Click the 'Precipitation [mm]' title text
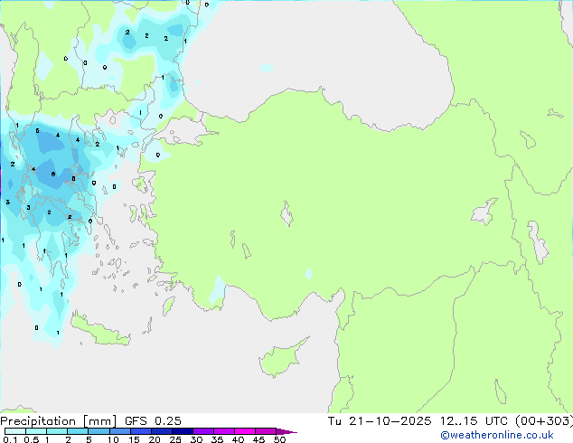The image size is (573, 443). (59, 421)
